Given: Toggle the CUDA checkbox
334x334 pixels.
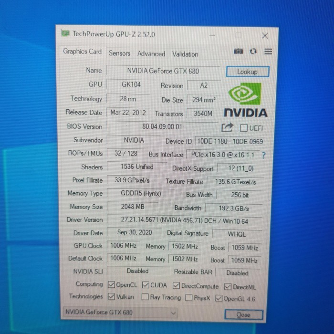Looking at the screenshot, I should click(x=146, y=285).
